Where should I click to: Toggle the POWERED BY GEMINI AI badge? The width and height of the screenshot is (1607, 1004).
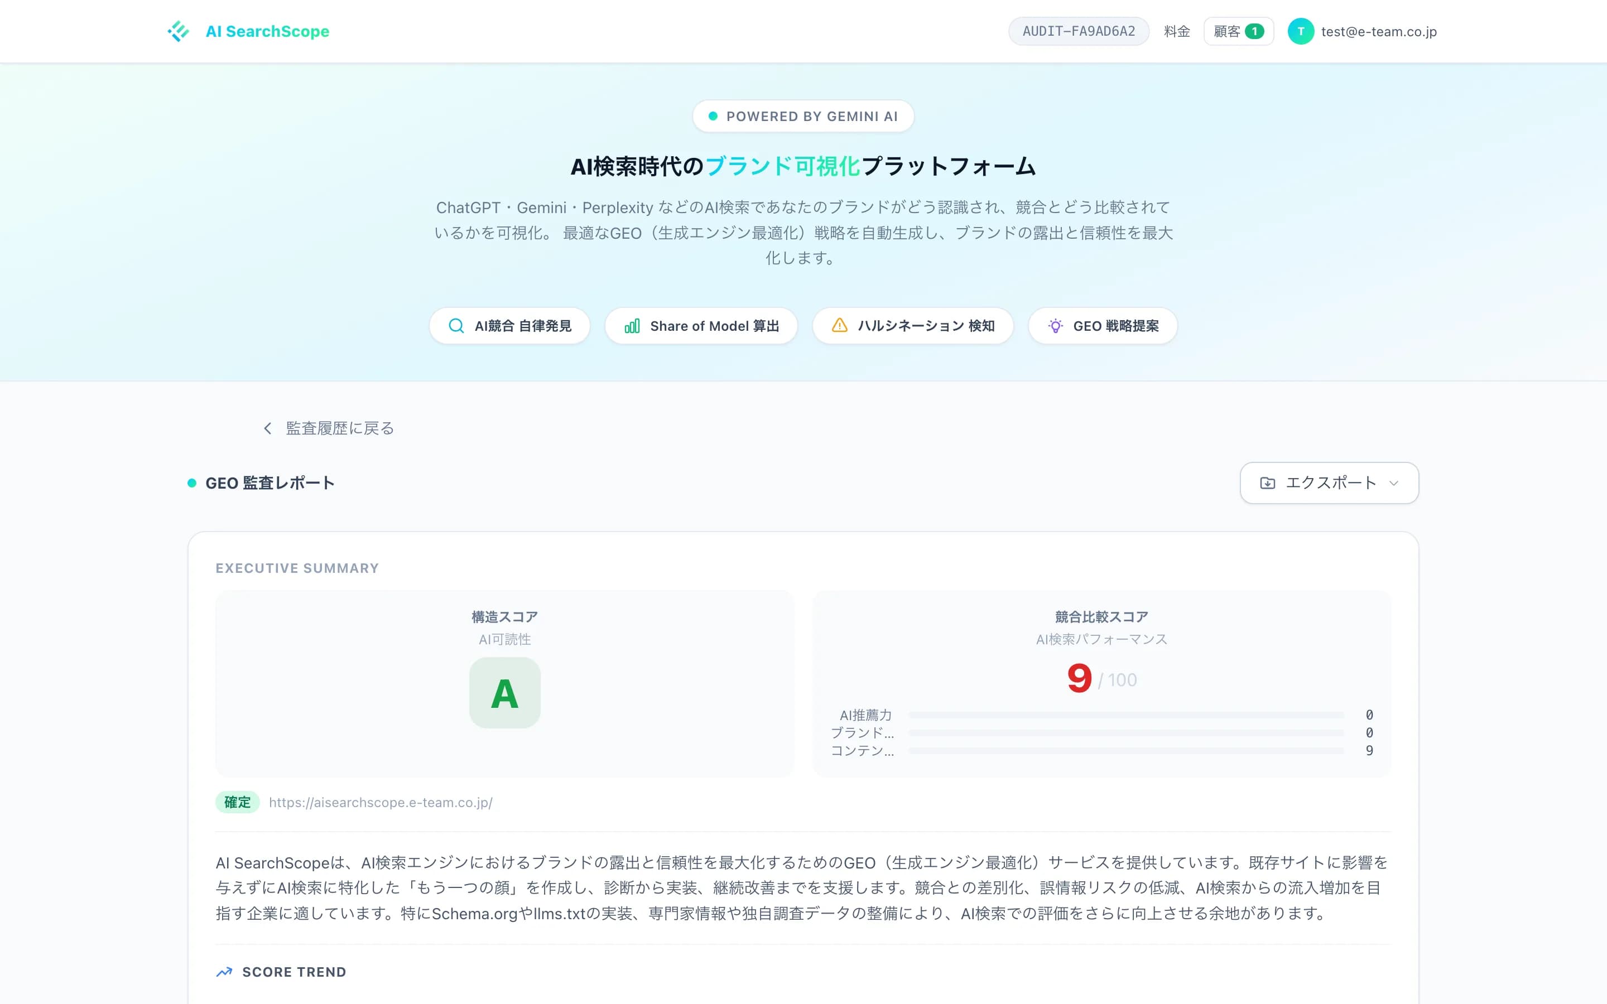click(x=803, y=115)
